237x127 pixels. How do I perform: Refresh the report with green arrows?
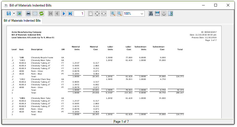[41, 13]
